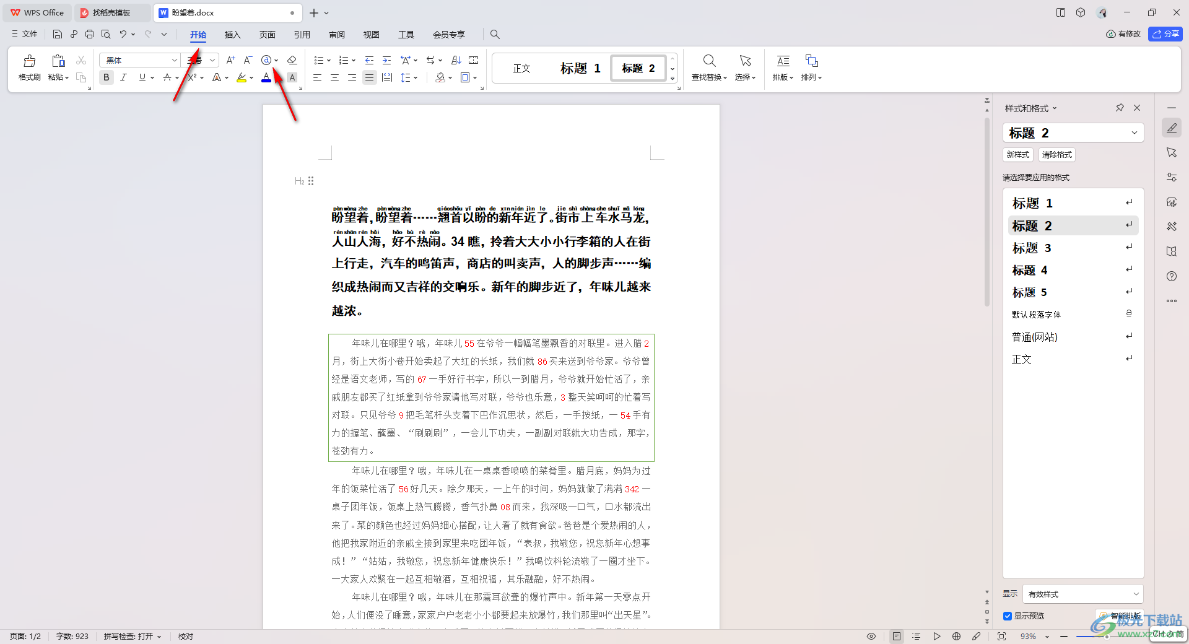The width and height of the screenshot is (1189, 644).
Task: Open the 文件 menu
Action: (25, 34)
